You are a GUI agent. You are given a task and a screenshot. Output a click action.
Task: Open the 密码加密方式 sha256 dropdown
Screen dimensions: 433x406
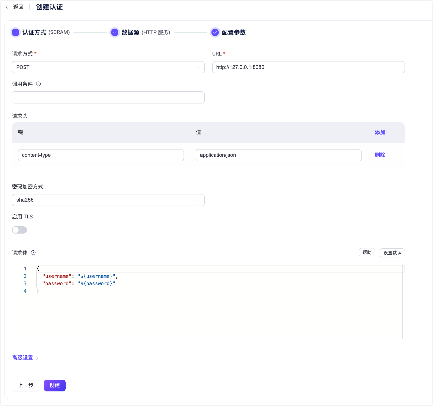tap(108, 200)
